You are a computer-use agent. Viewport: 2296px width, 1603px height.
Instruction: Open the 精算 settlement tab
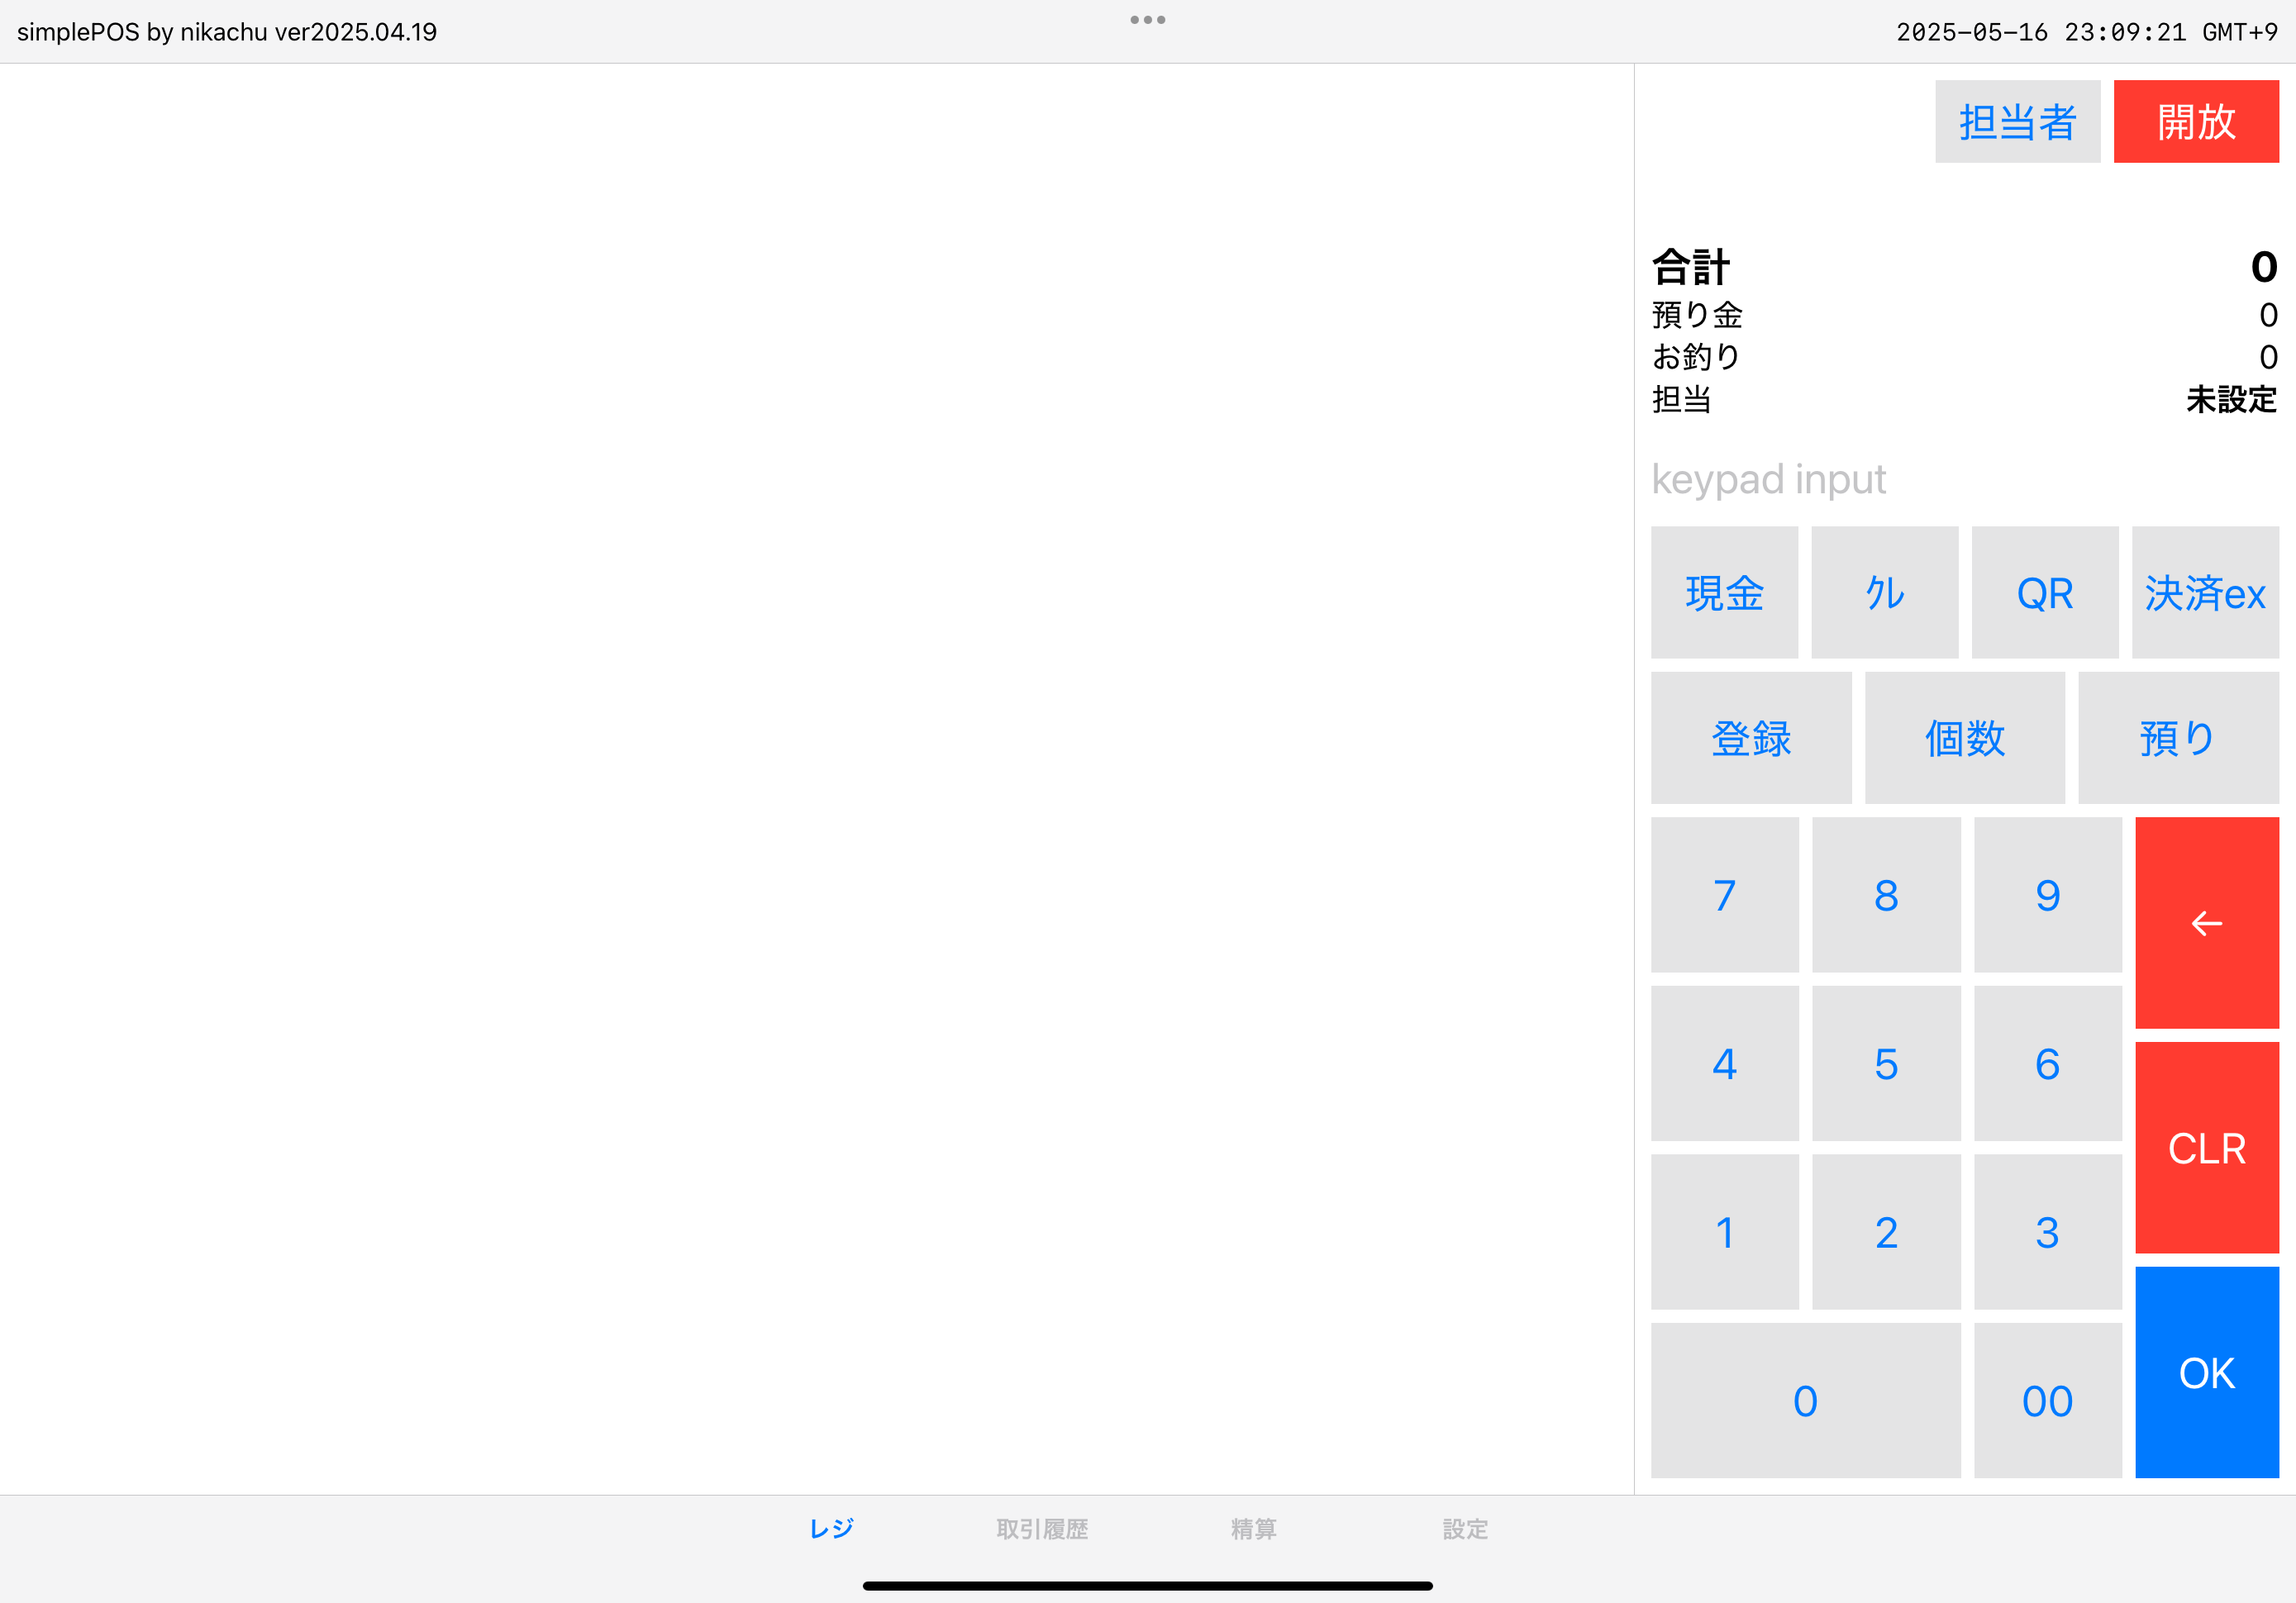(1253, 1528)
